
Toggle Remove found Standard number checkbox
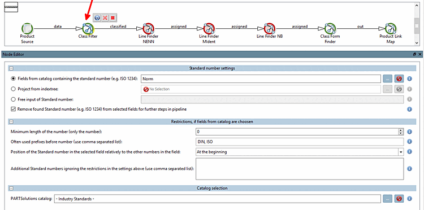13,110
